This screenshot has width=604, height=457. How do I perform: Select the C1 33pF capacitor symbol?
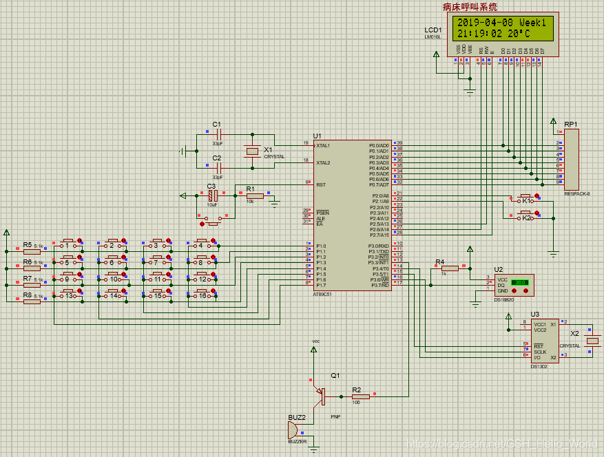[218, 134]
